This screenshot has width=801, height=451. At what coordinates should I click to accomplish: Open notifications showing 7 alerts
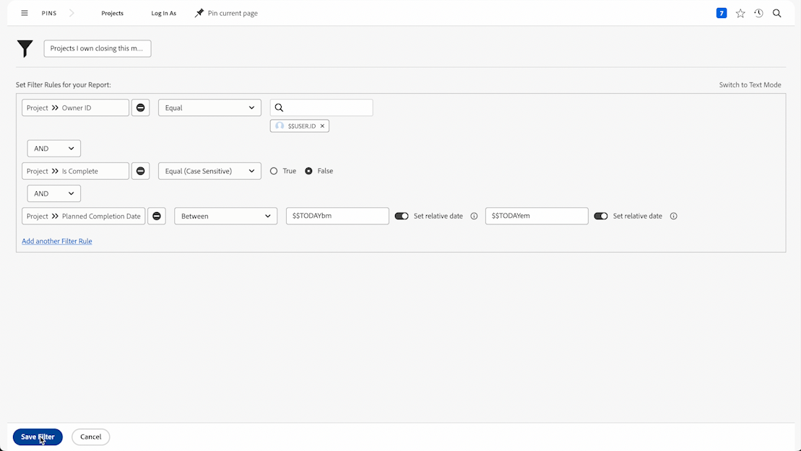click(721, 12)
